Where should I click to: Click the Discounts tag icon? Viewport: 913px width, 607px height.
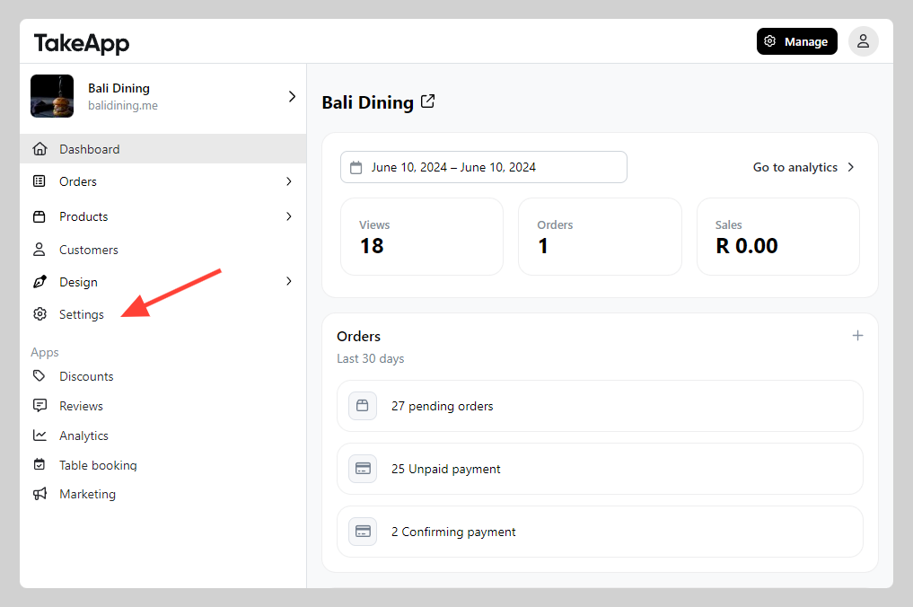click(39, 375)
